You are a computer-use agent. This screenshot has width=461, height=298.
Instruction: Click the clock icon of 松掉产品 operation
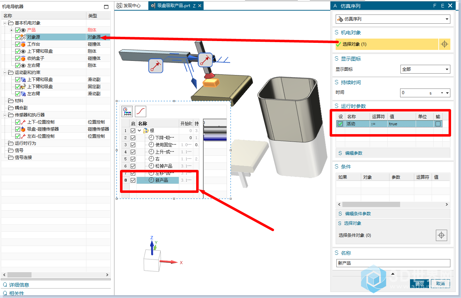(x=152, y=166)
